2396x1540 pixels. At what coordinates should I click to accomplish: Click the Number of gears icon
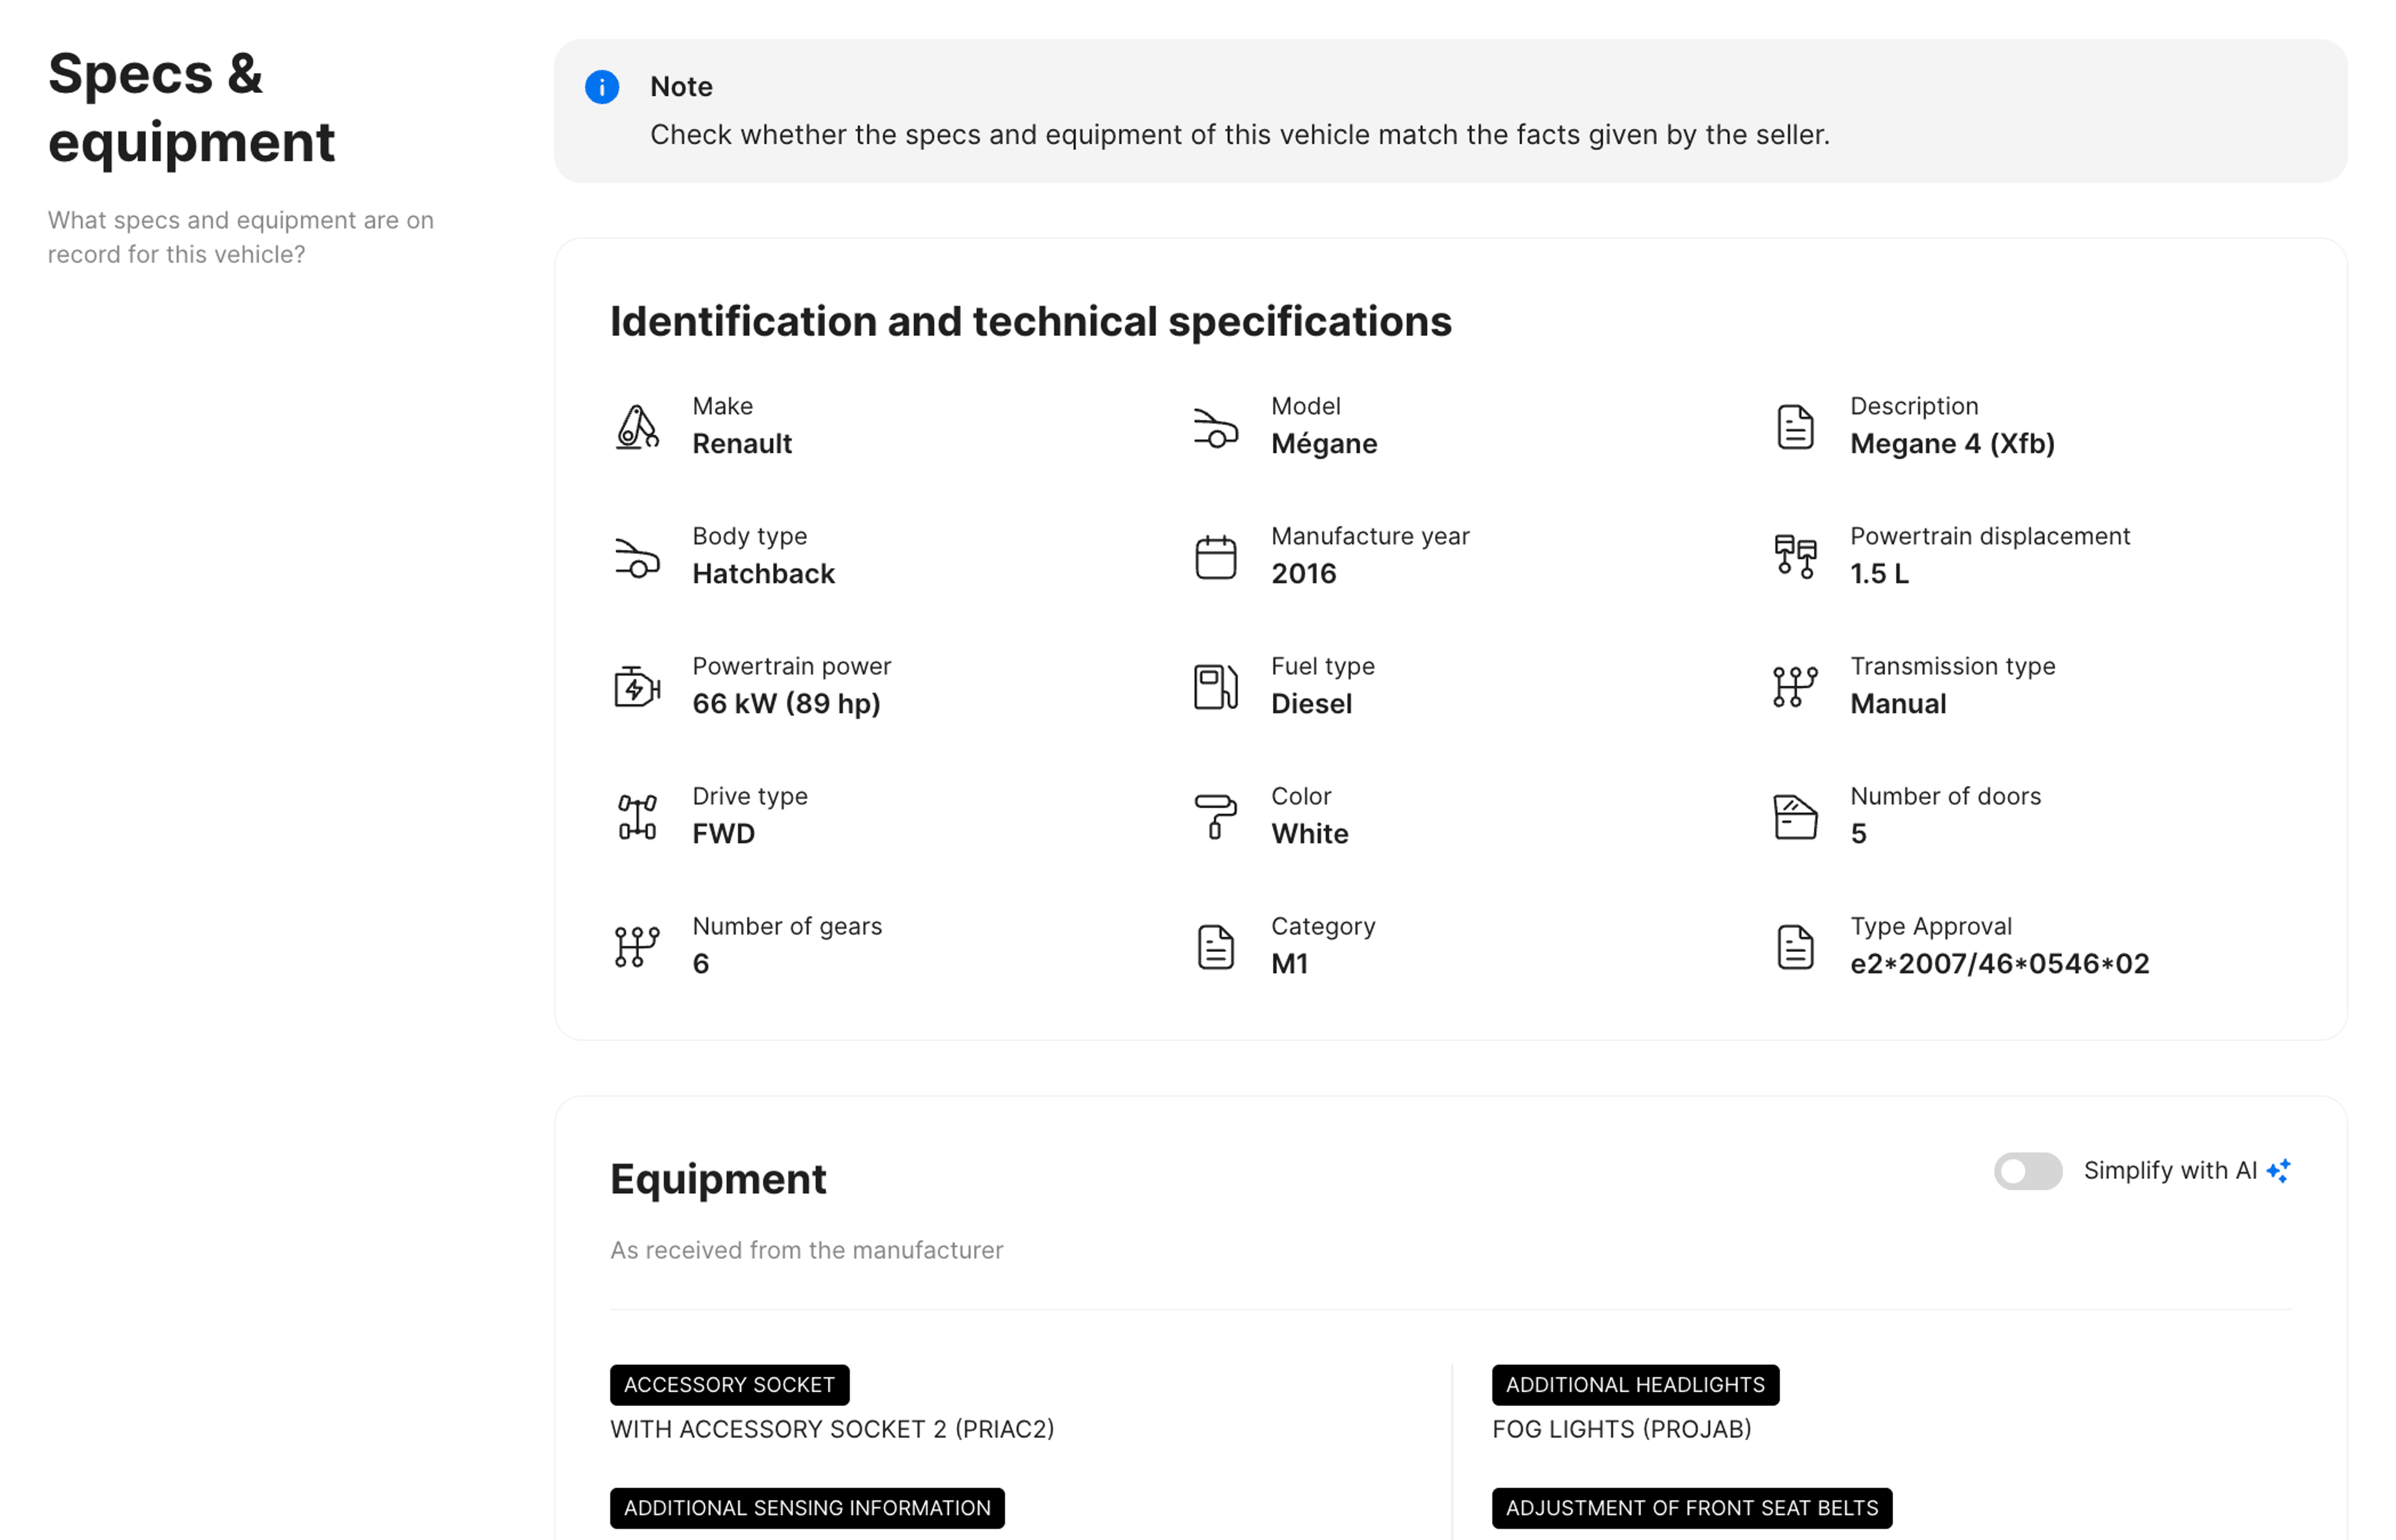click(636, 947)
